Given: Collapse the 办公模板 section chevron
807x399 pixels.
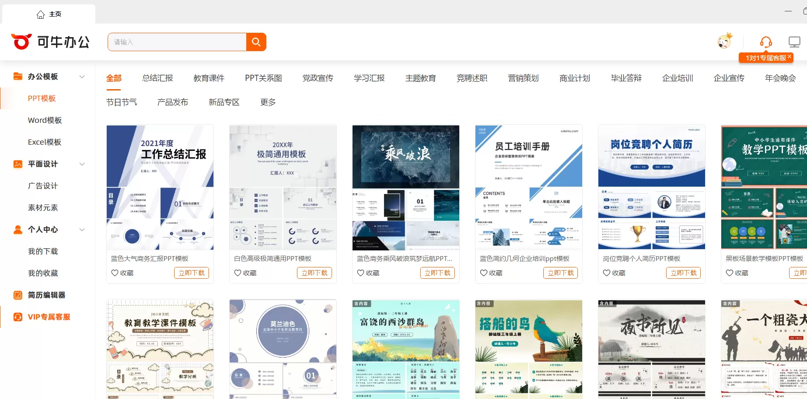Looking at the screenshot, I should click(x=82, y=76).
